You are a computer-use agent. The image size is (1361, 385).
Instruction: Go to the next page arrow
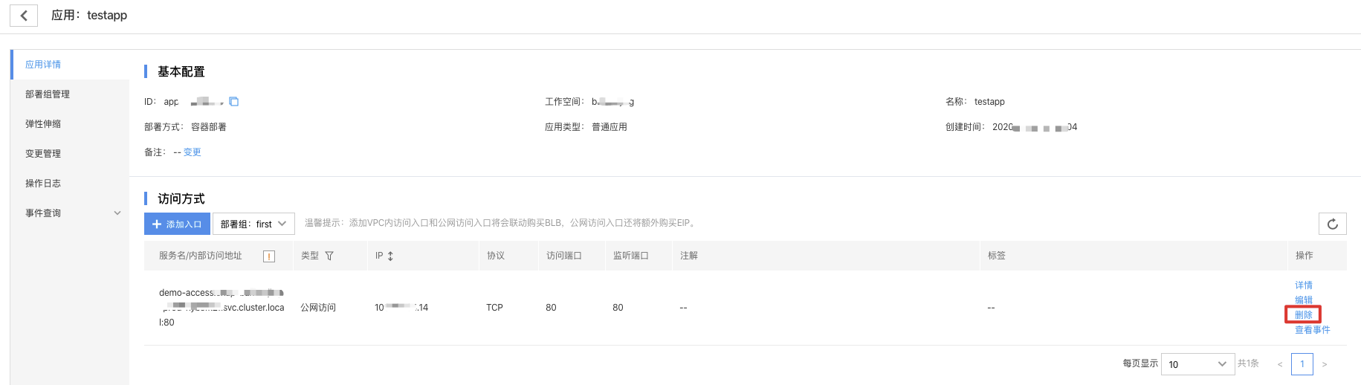(1324, 364)
